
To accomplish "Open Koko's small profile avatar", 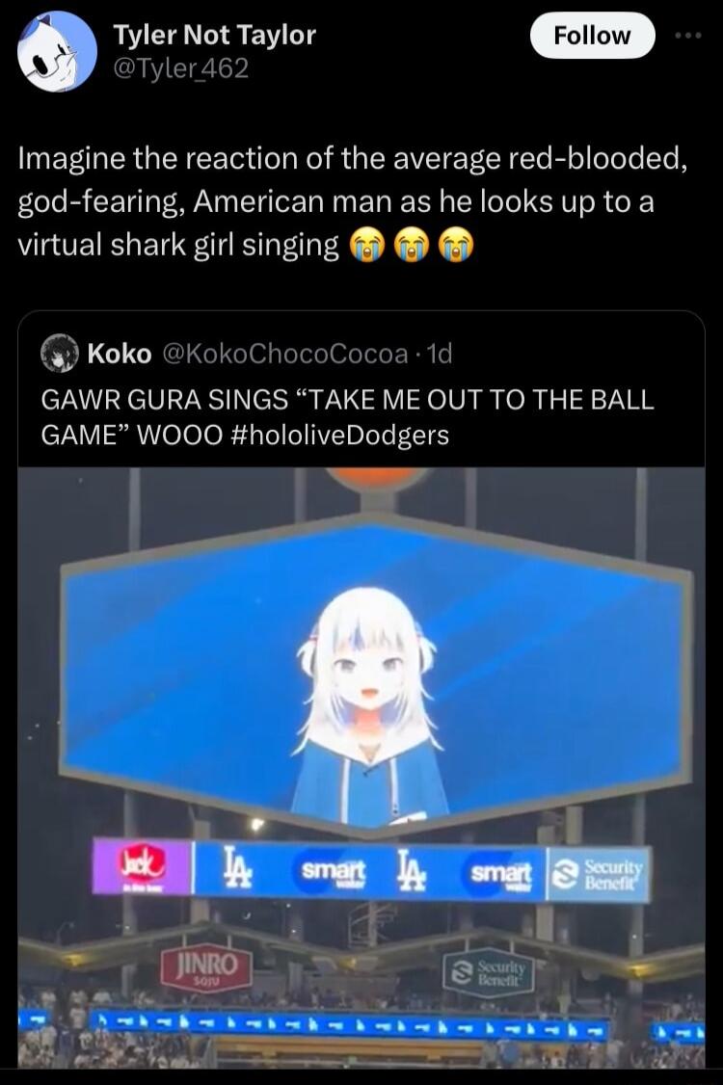I will pos(60,353).
